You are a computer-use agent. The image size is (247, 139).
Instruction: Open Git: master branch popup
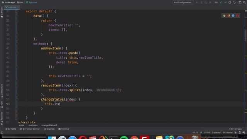[227, 132]
